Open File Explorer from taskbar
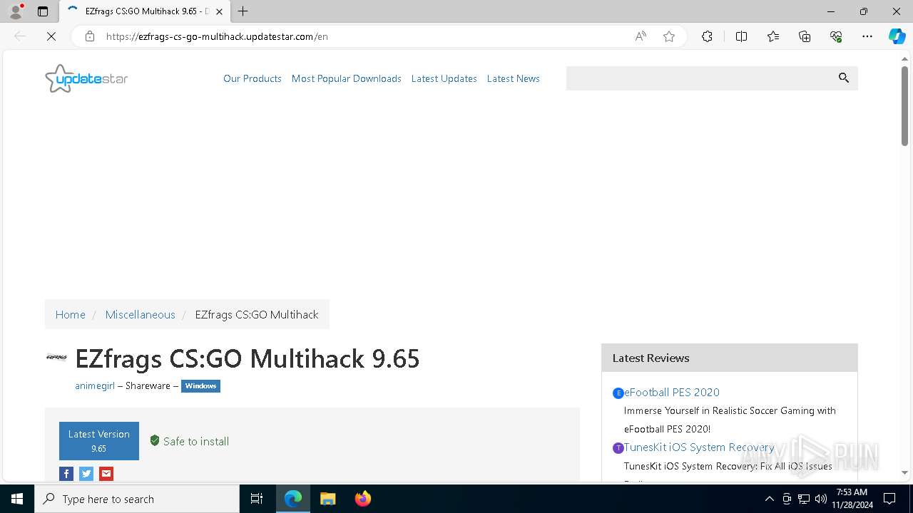This screenshot has height=513, width=913. click(328, 499)
